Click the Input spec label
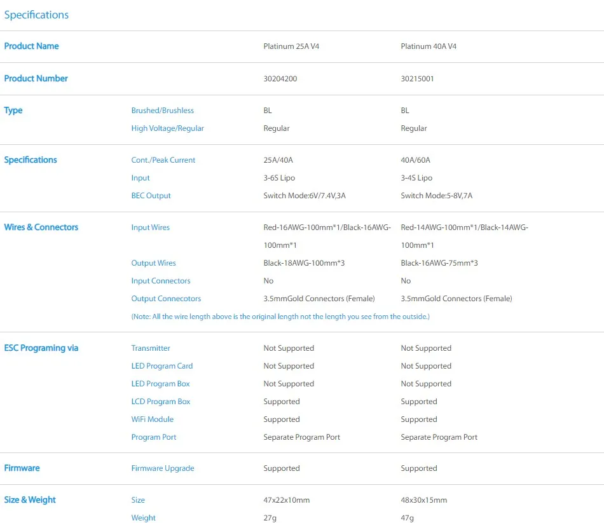604x523 pixels. coord(141,178)
